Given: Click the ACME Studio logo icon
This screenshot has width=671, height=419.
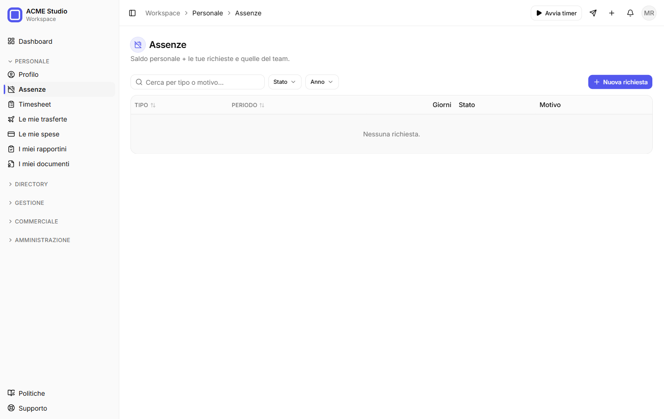Looking at the screenshot, I should coord(15,15).
